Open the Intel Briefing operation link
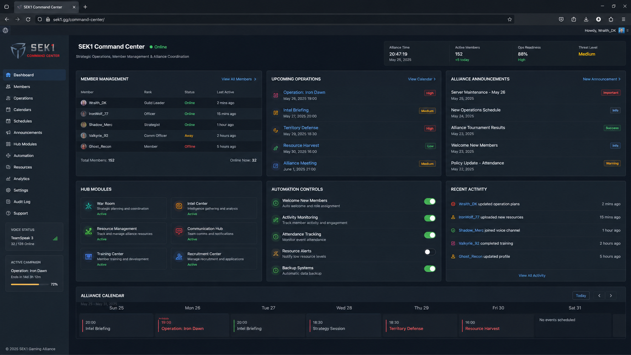Viewport: 631px width, 355px height. click(296, 110)
